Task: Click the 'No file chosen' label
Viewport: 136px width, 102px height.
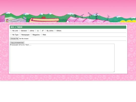Action: point(24,39)
